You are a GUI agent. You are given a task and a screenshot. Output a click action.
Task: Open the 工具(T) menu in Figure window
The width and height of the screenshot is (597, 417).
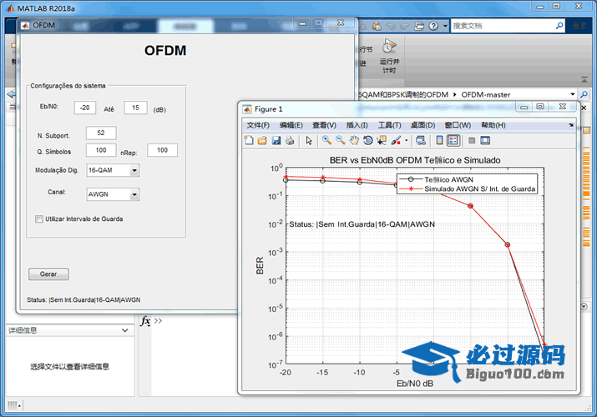[x=389, y=125]
